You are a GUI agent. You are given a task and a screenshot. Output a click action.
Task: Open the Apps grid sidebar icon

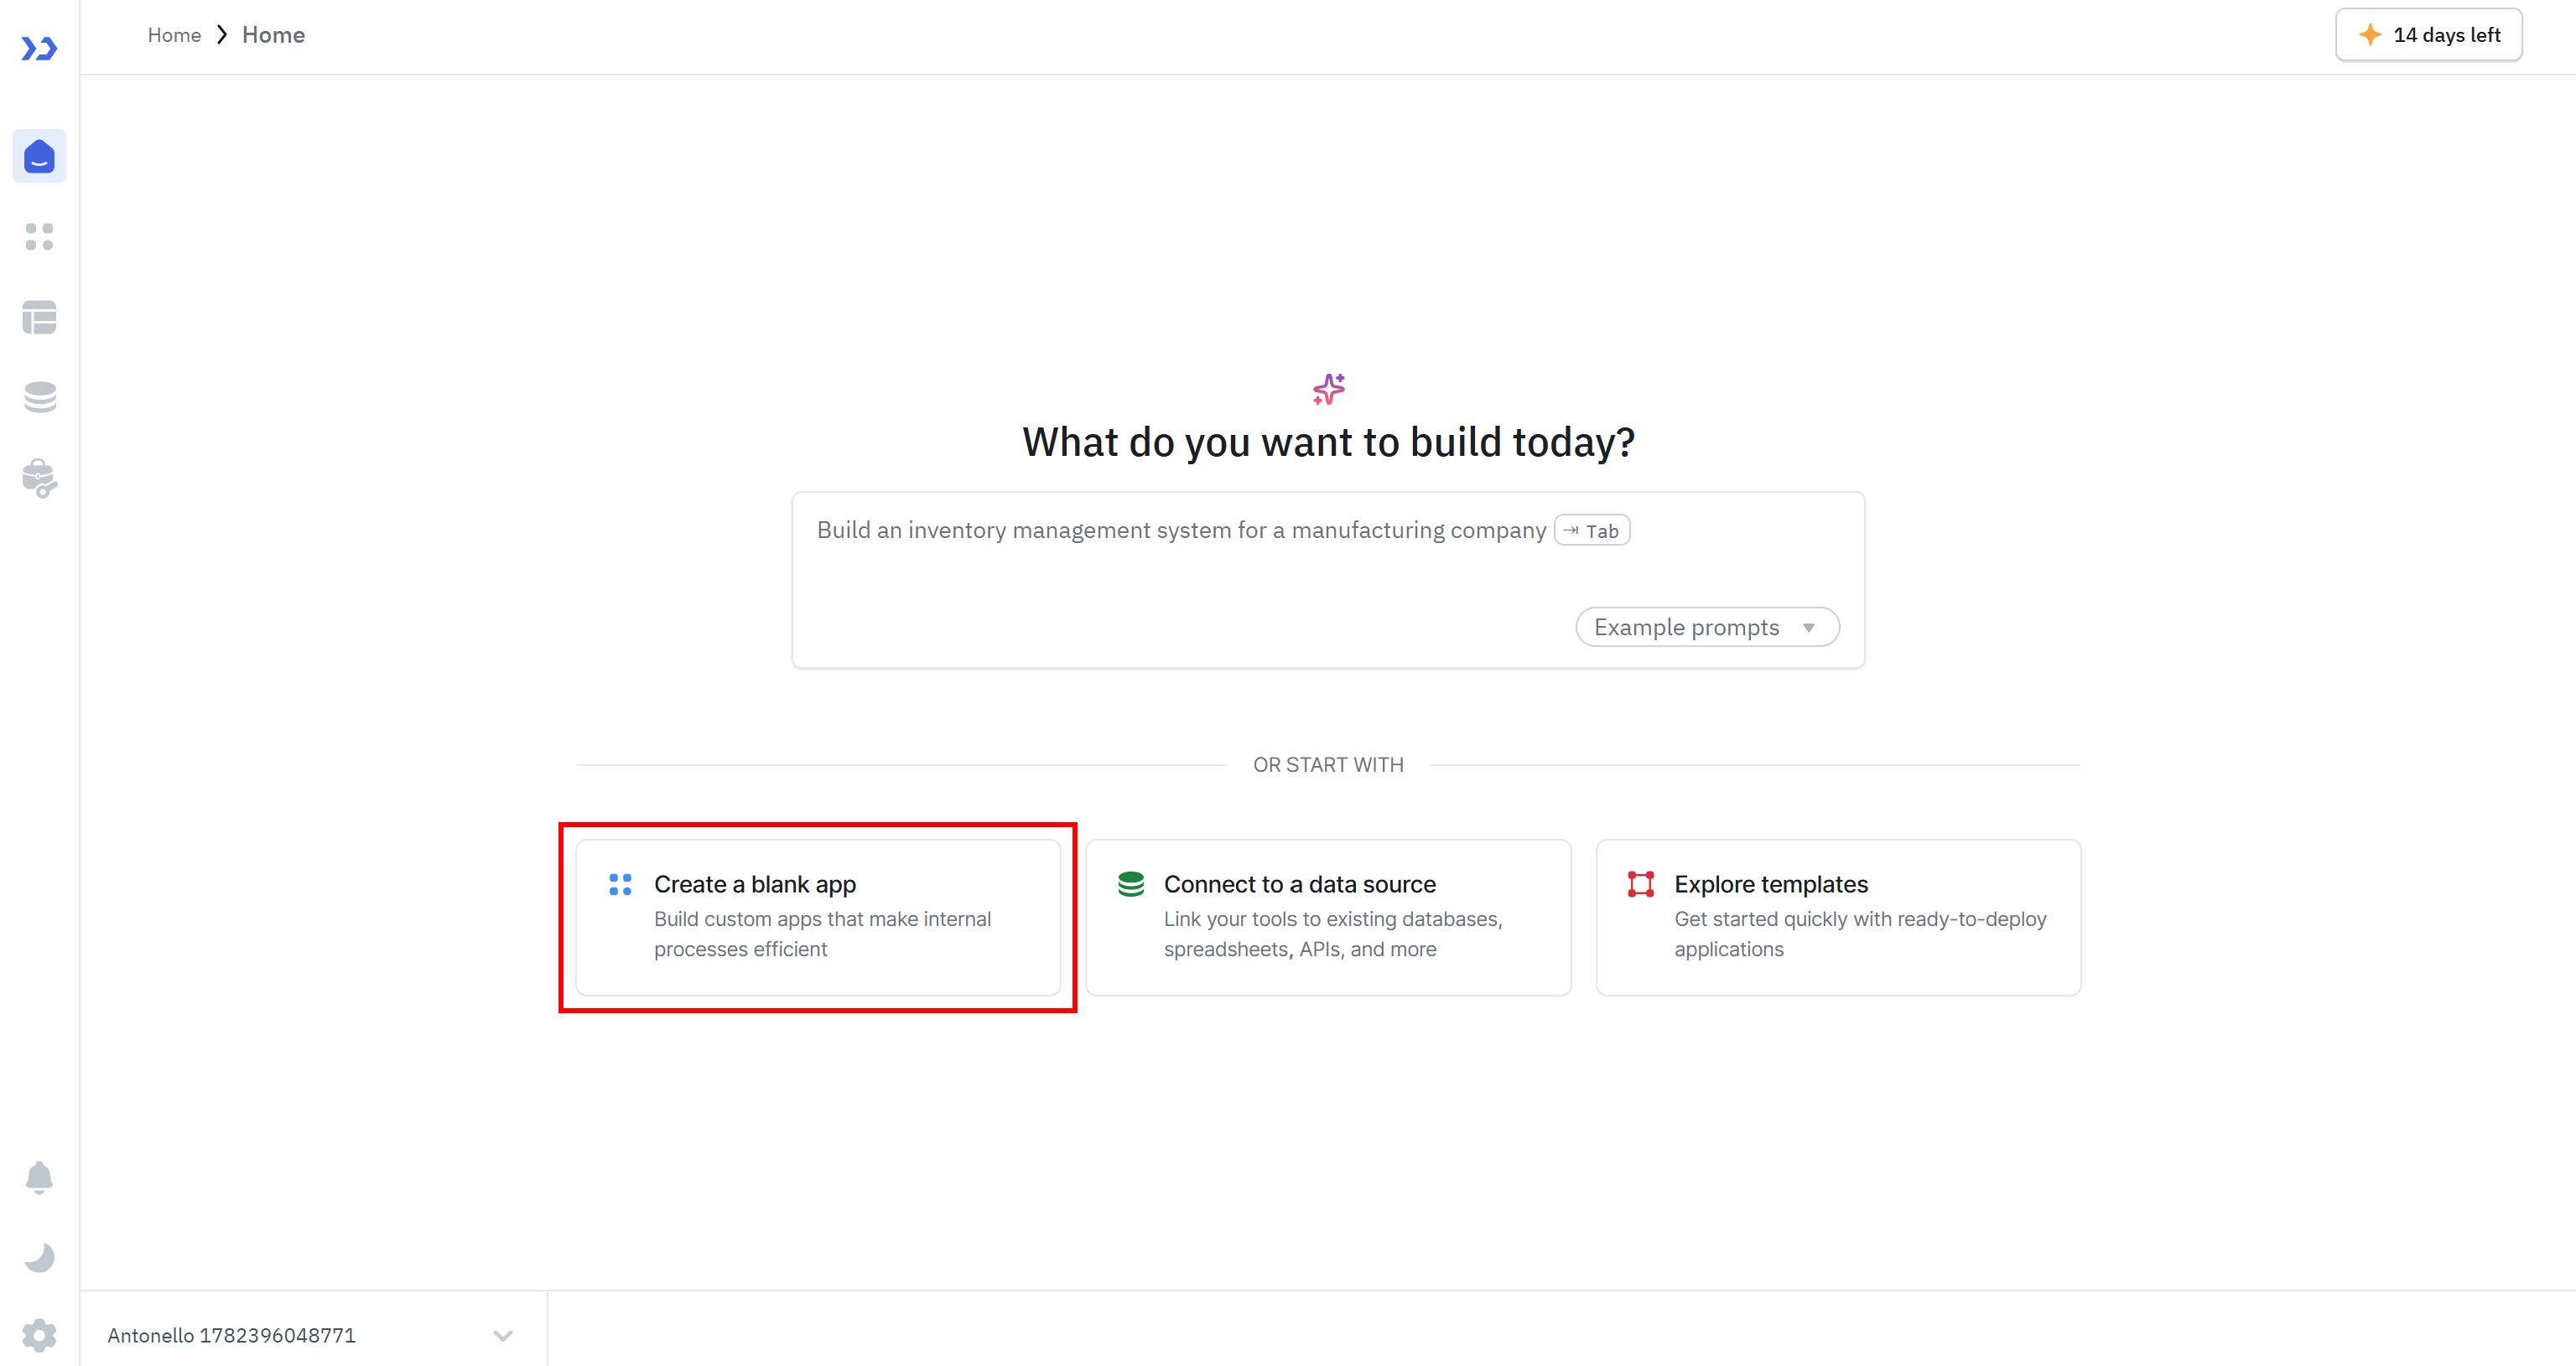pos(39,237)
